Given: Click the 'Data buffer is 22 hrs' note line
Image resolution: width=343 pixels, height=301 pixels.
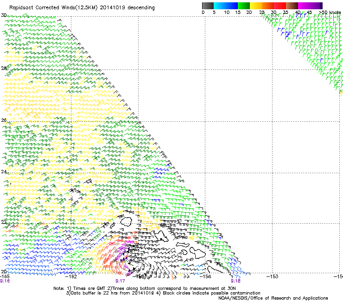Looking at the screenshot, I should point(163,293).
